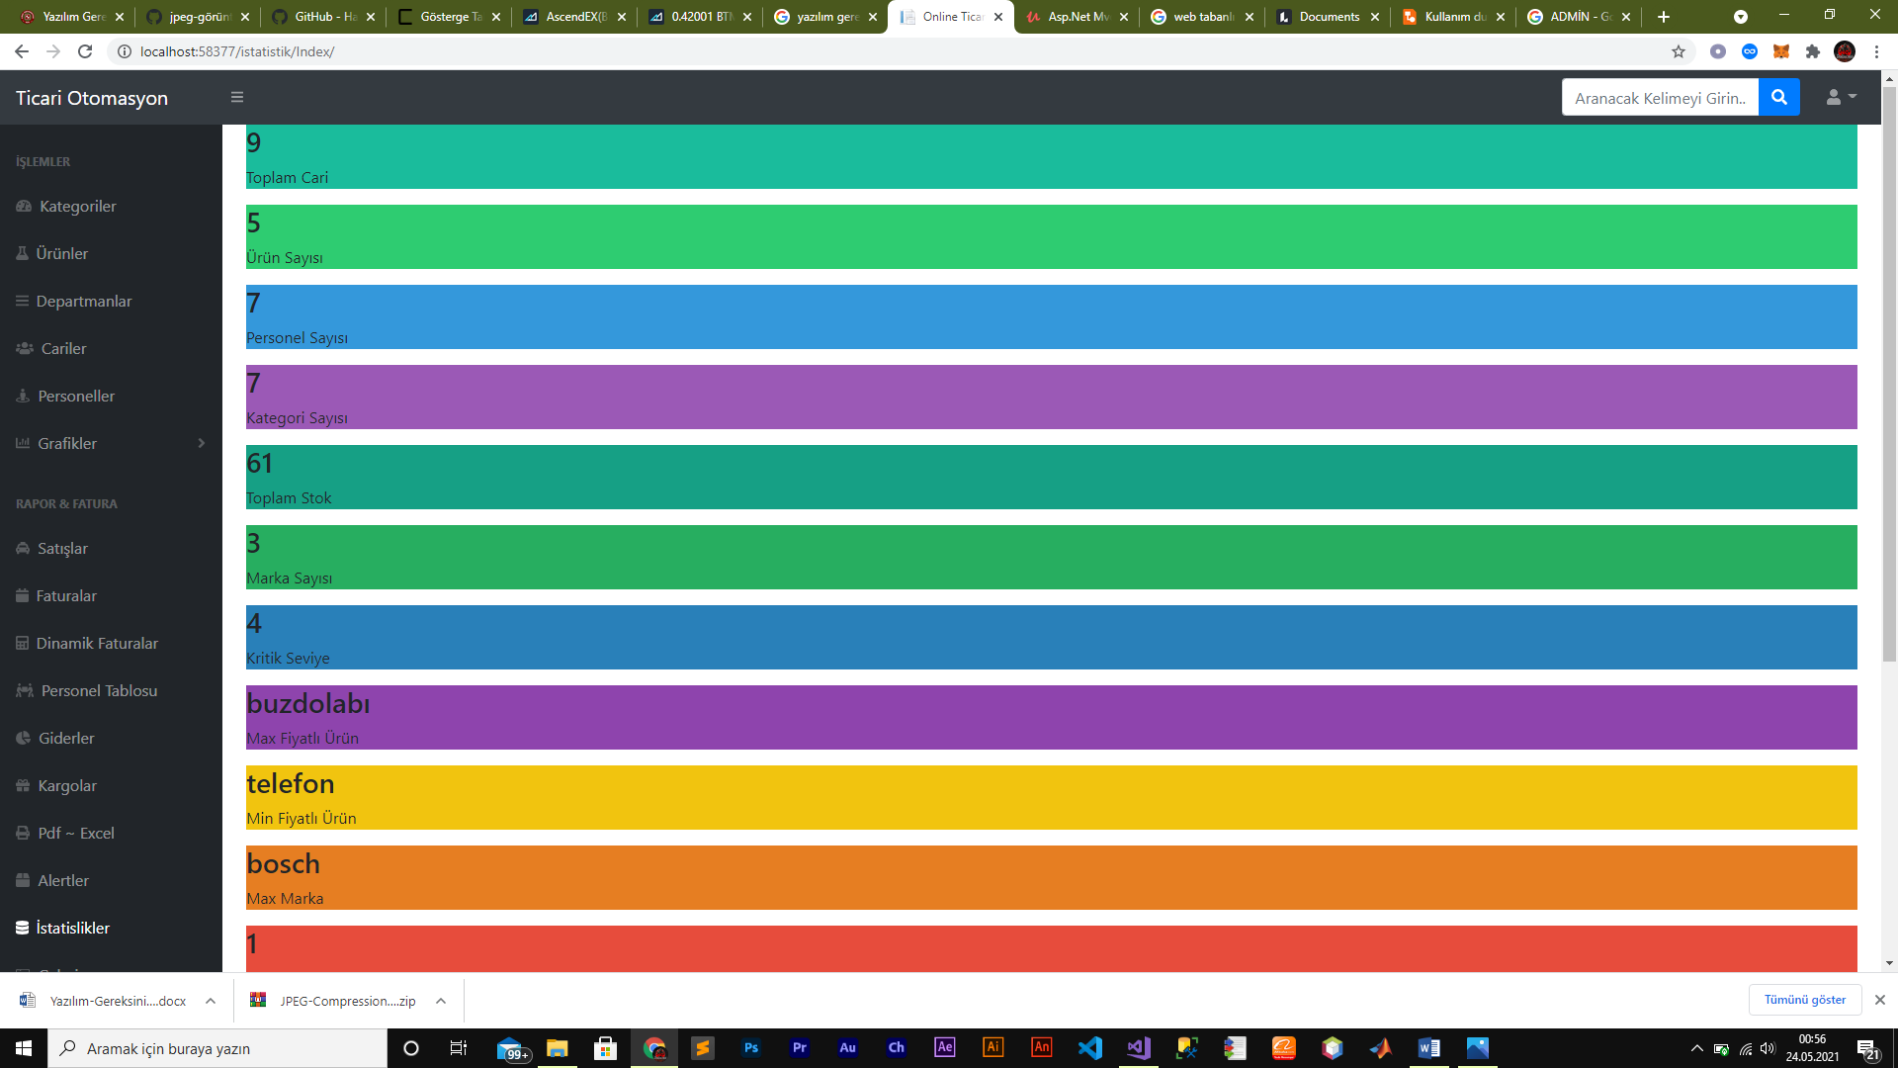This screenshot has width=1898, height=1068.
Task: Open Kategoriler in the sidebar
Action: tap(77, 206)
